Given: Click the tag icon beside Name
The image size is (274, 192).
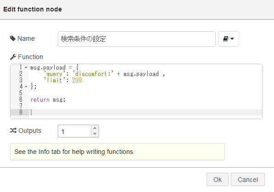Looking at the screenshot, I should (x=13, y=38).
